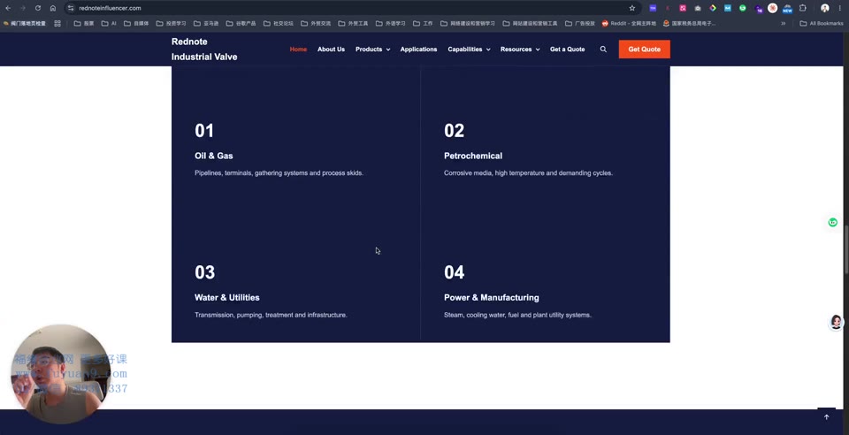Click the Water & Utilities heading

tap(227, 298)
